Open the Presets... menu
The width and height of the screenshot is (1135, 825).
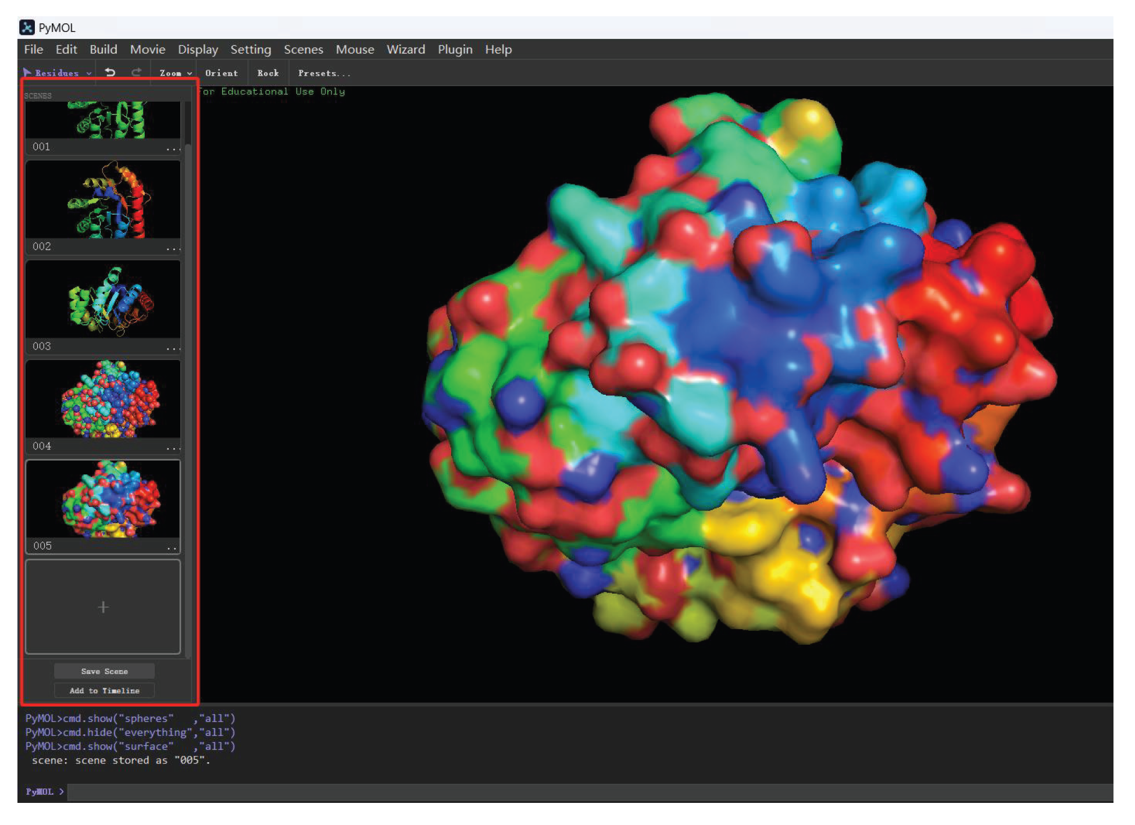tap(324, 73)
